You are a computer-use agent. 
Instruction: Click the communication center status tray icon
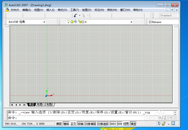[159, 124]
